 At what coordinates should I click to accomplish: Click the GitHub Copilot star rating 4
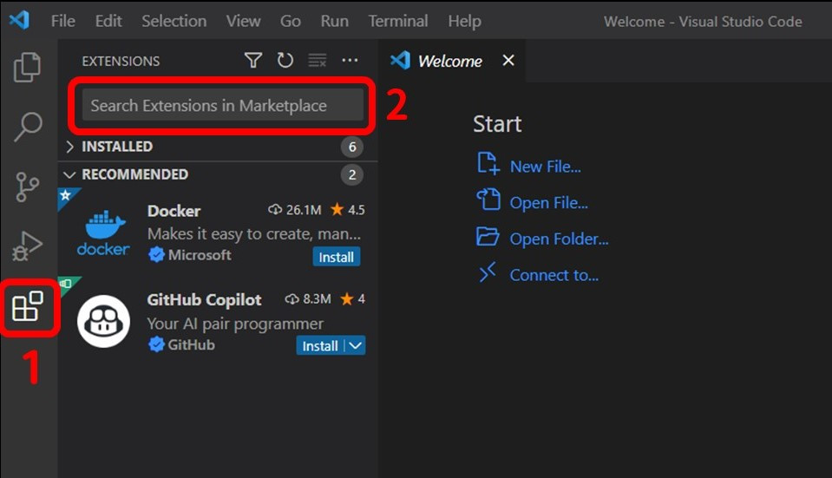pos(353,299)
